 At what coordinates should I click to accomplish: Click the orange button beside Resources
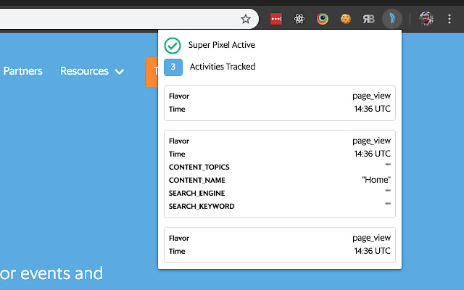pos(152,72)
